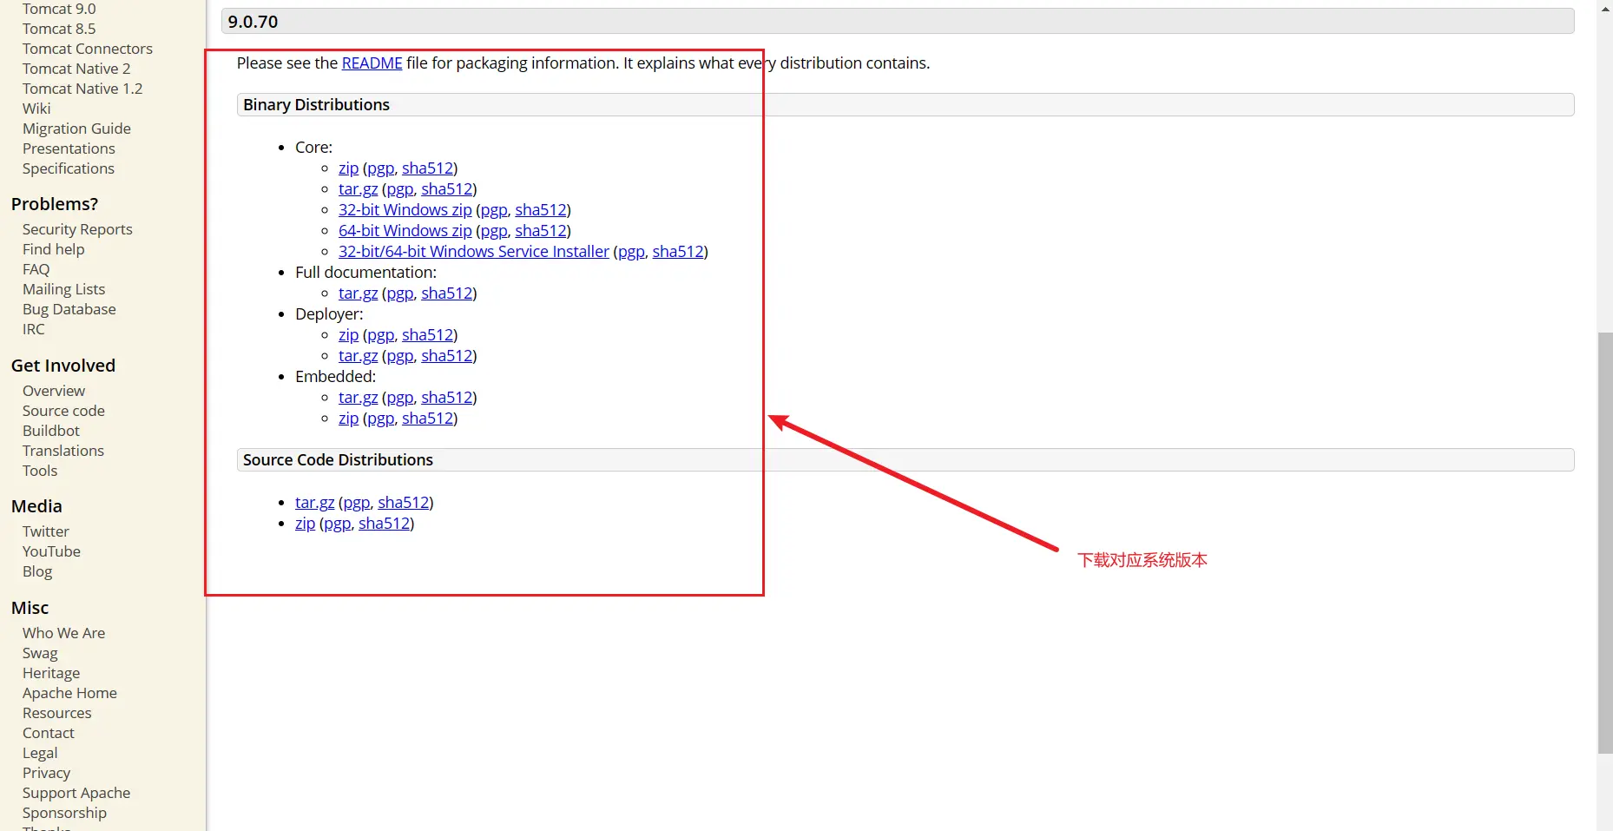Open Sponsorship sidebar link

[x=65, y=813]
